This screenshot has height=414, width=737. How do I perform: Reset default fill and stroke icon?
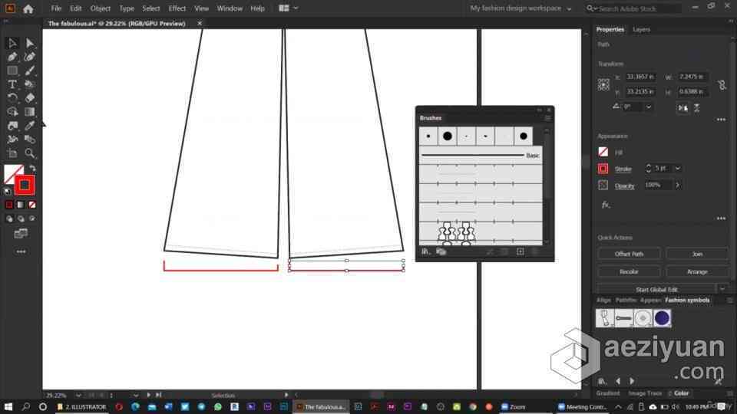(x=7, y=192)
